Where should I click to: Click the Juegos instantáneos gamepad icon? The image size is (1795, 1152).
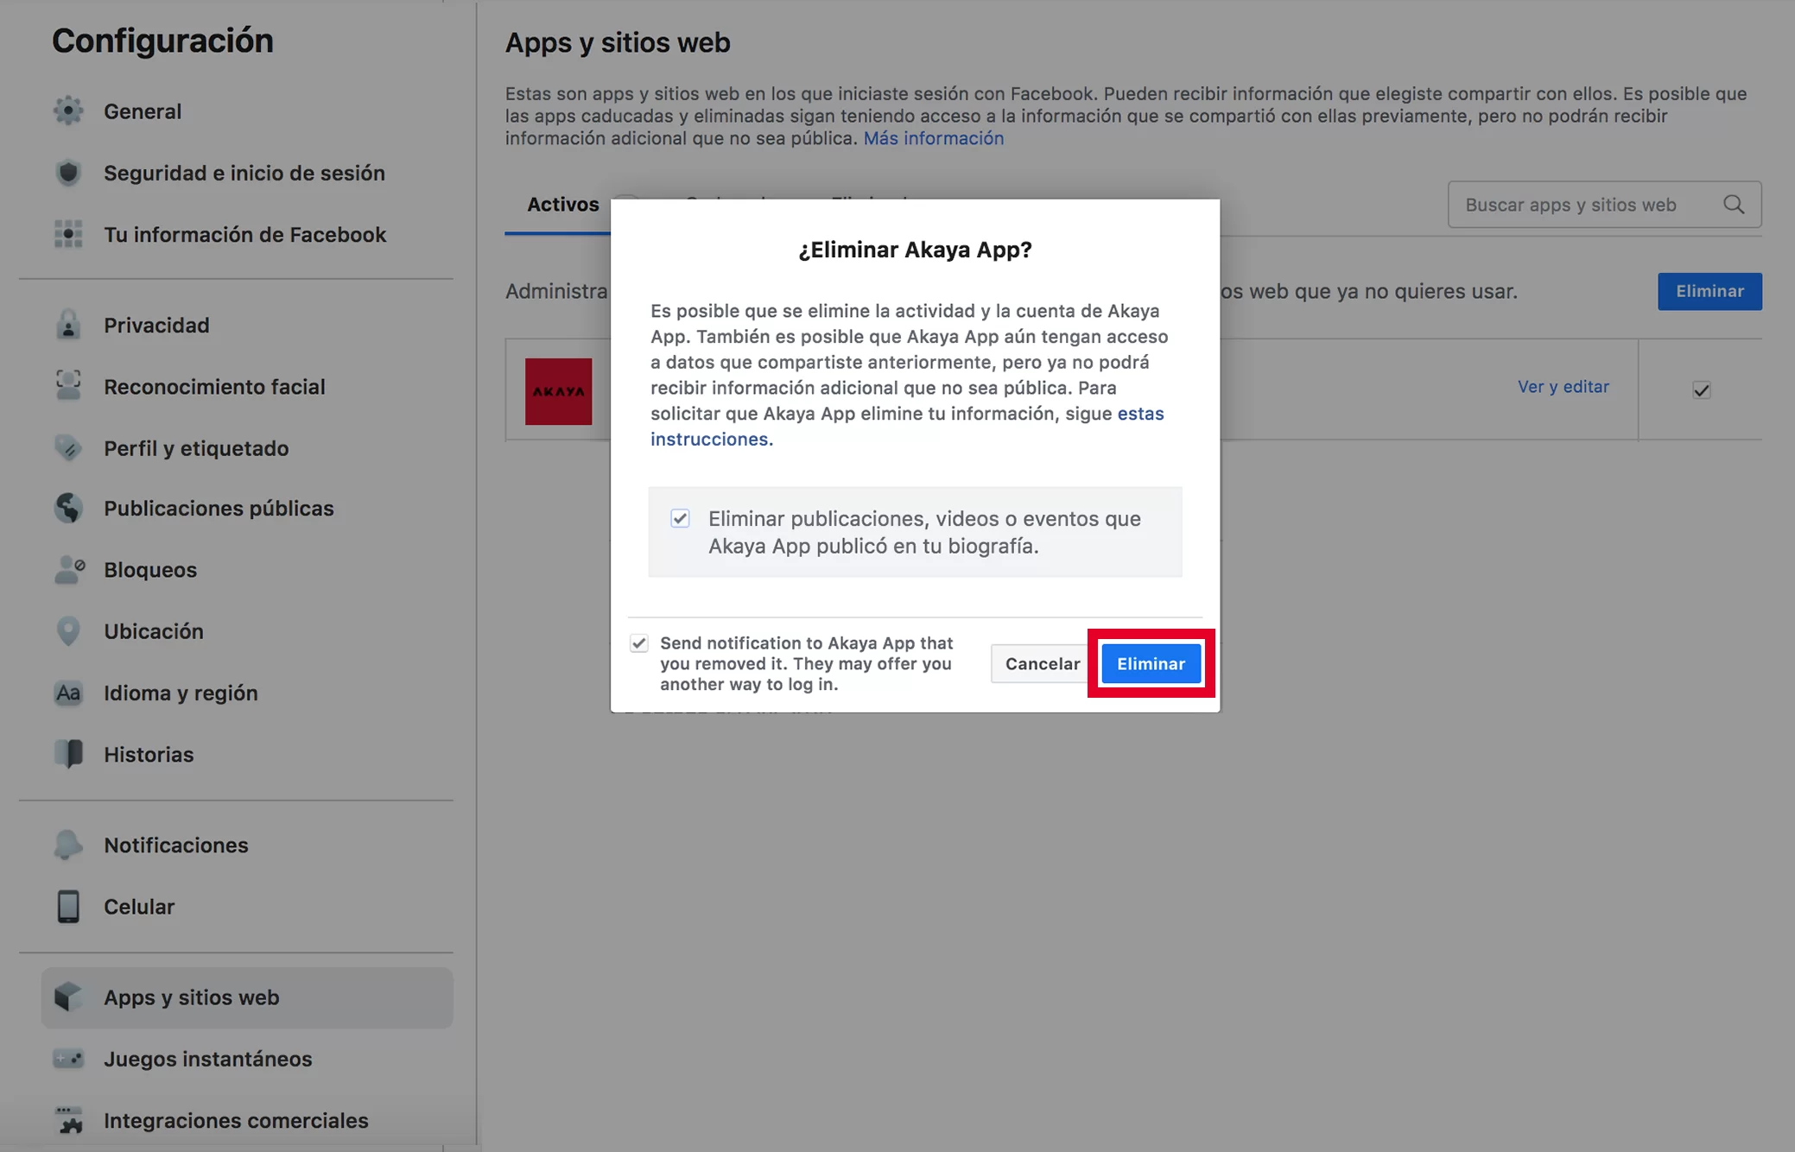pyautogui.click(x=68, y=1058)
